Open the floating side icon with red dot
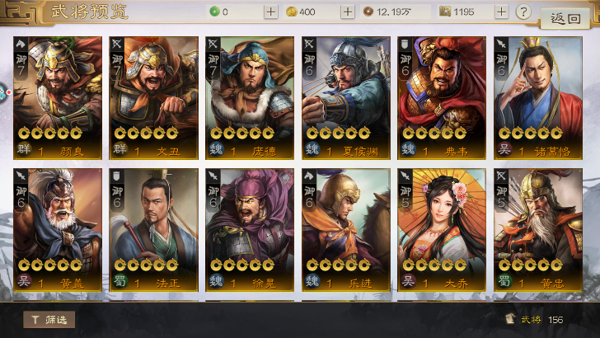 coord(4,92)
